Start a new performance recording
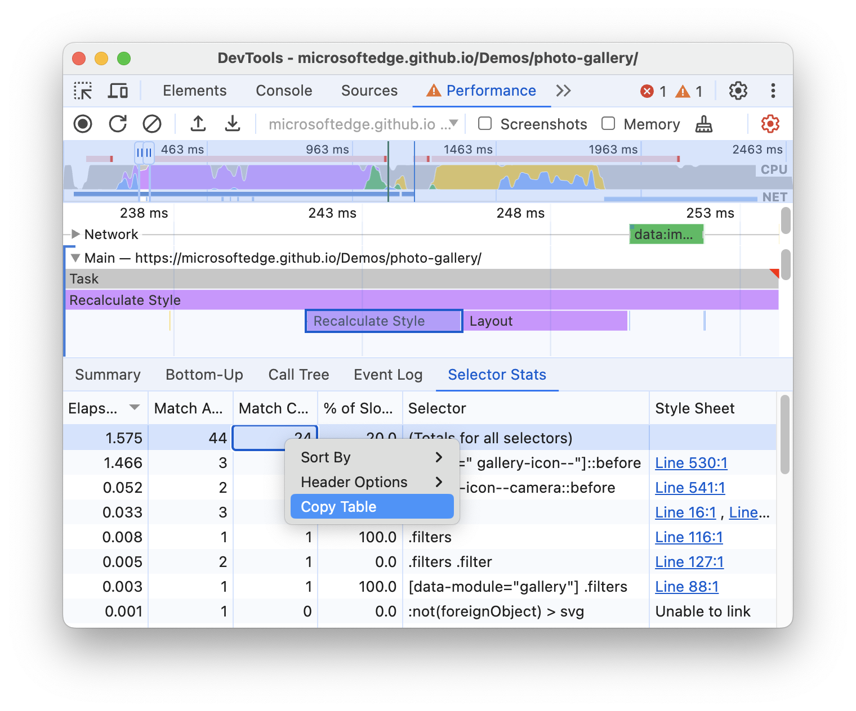 [x=82, y=124]
